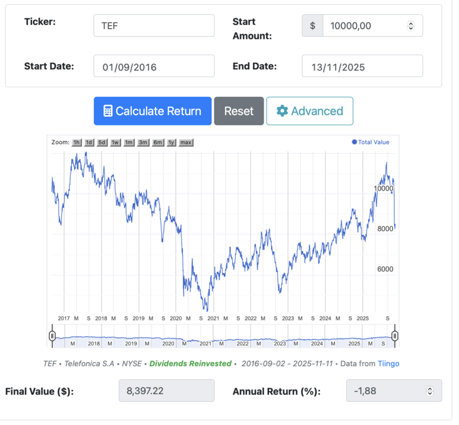Viewport: 459px width, 425px height.
Task: Click the right range selector handle
Action: [395, 336]
